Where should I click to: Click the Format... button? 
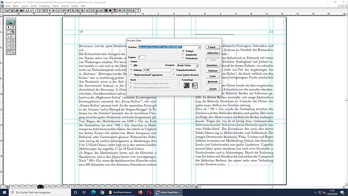click(213, 47)
